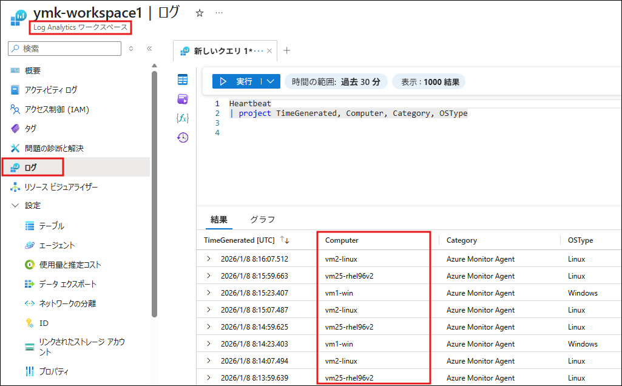Run the query with 実行 button
622x386 pixels.
[237, 81]
